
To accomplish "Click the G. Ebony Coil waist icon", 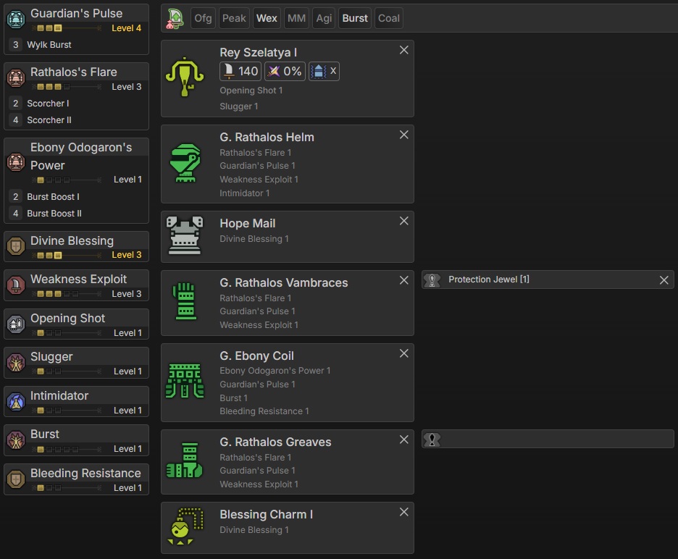I will pos(185,382).
